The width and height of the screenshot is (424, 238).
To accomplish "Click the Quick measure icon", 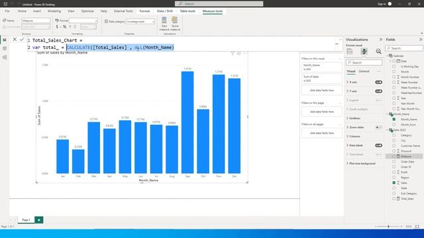I will click(x=175, y=20).
